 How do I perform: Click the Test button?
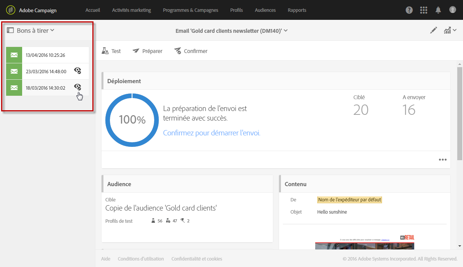point(111,51)
